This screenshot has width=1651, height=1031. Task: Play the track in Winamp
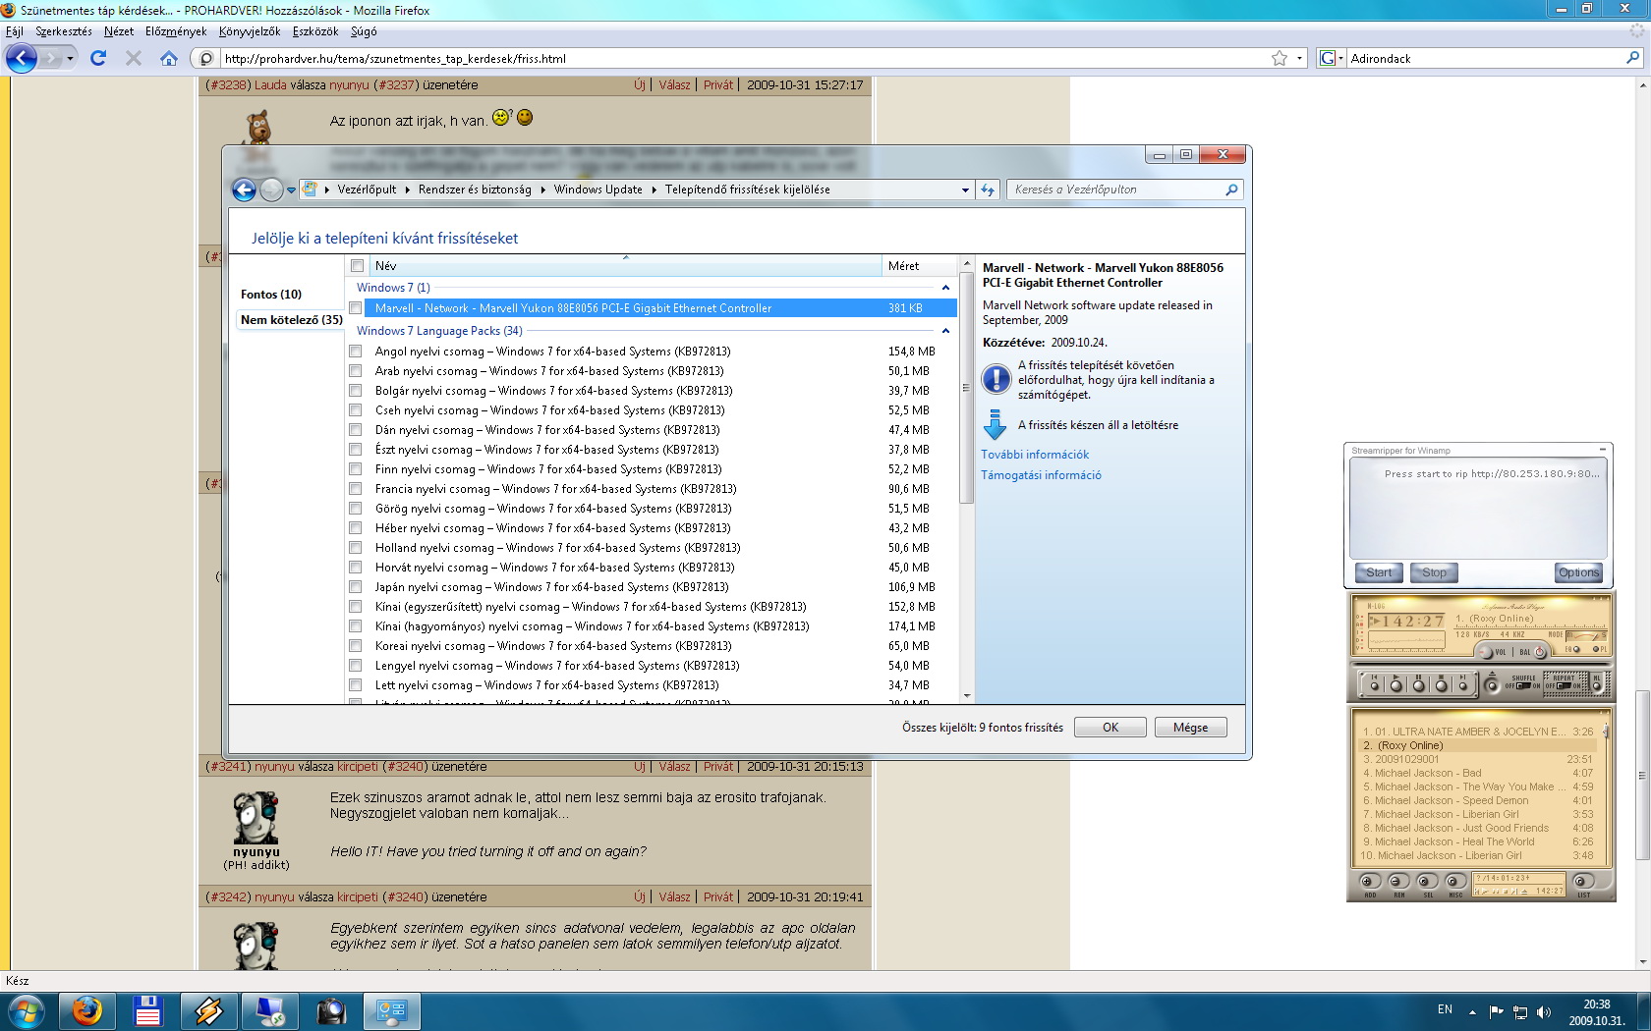point(1396,684)
